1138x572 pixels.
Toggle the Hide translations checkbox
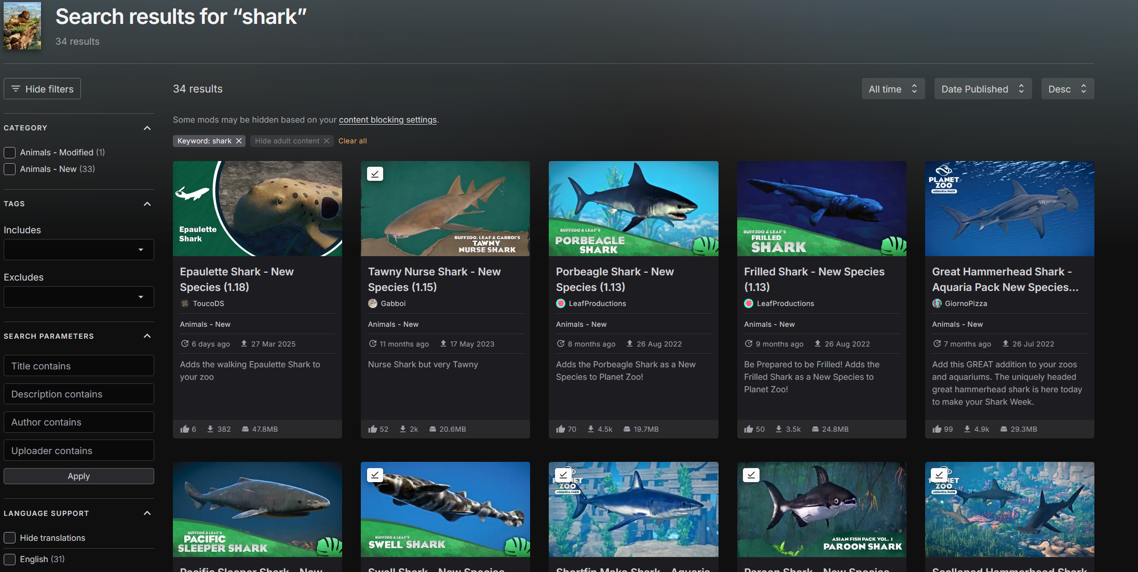(9, 538)
